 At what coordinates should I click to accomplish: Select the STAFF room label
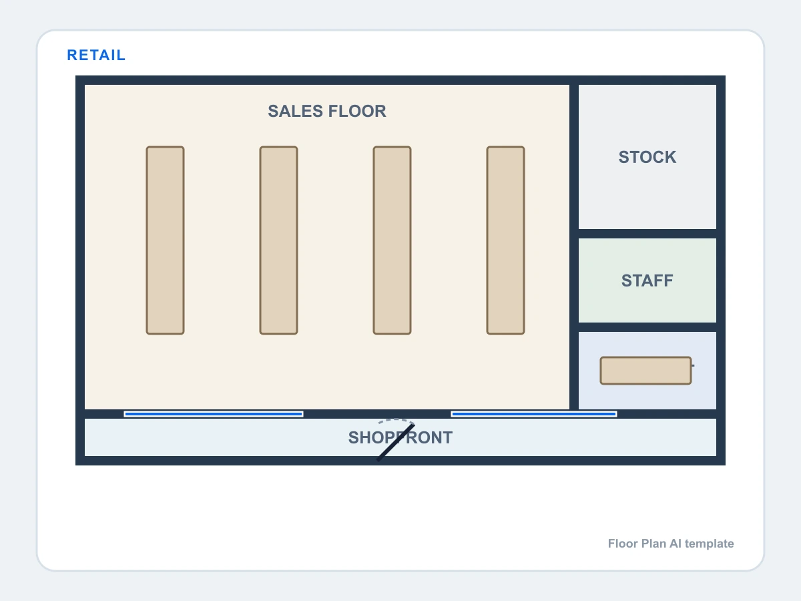[x=647, y=280]
